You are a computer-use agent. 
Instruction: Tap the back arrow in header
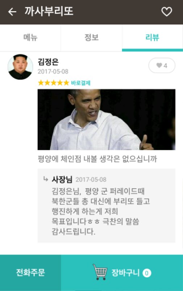coord(12,12)
